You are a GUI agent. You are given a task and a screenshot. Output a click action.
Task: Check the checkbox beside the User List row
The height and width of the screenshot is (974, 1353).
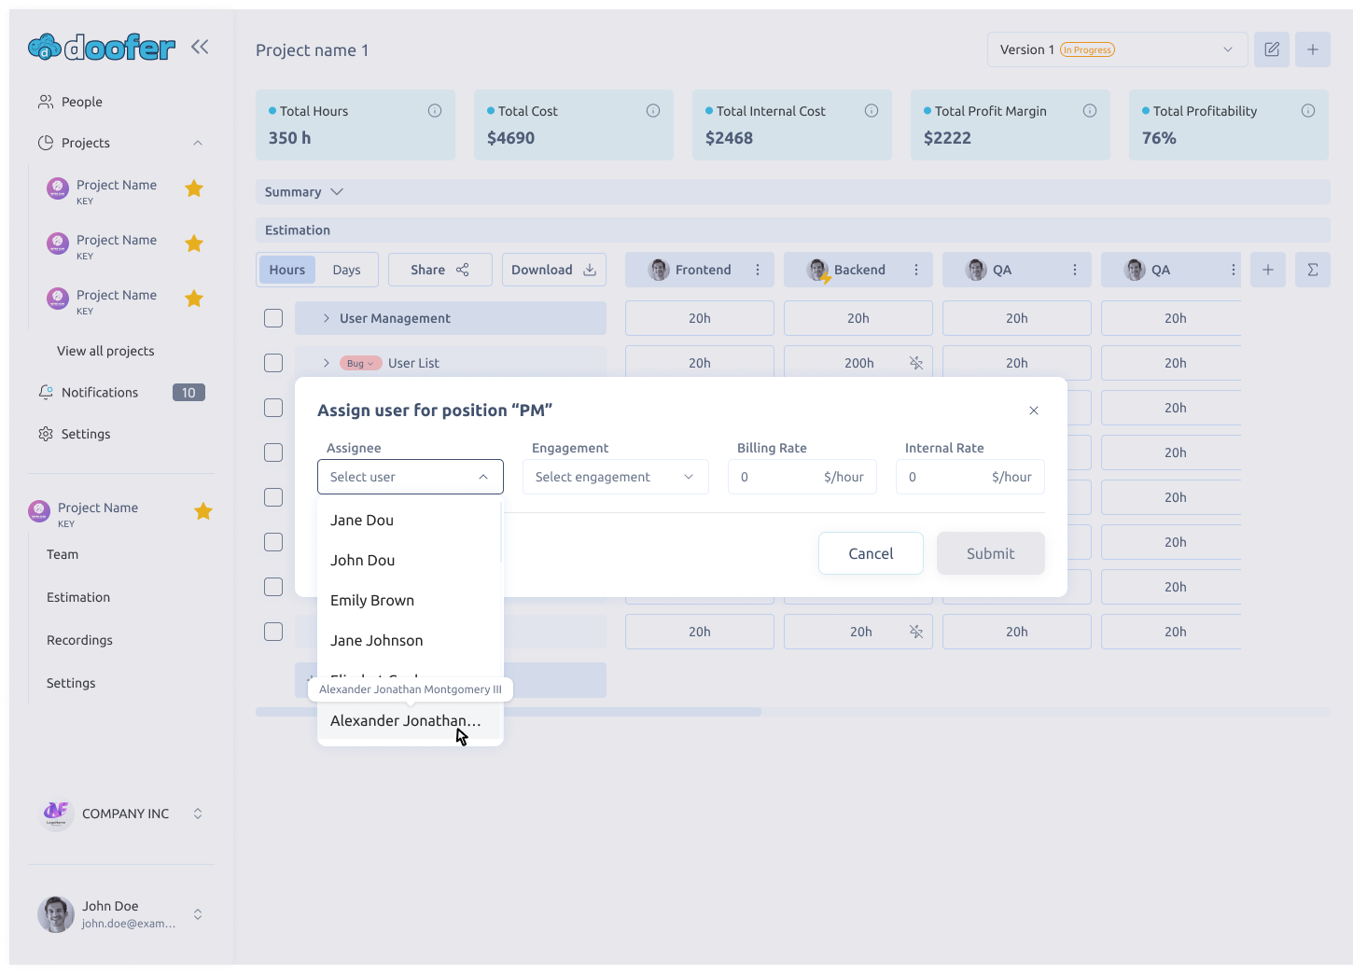[273, 363]
